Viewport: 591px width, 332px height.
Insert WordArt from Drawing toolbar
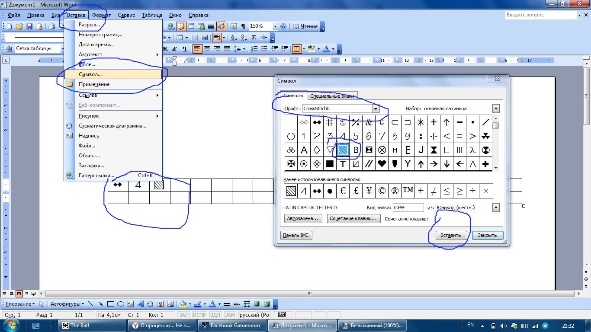(140, 304)
